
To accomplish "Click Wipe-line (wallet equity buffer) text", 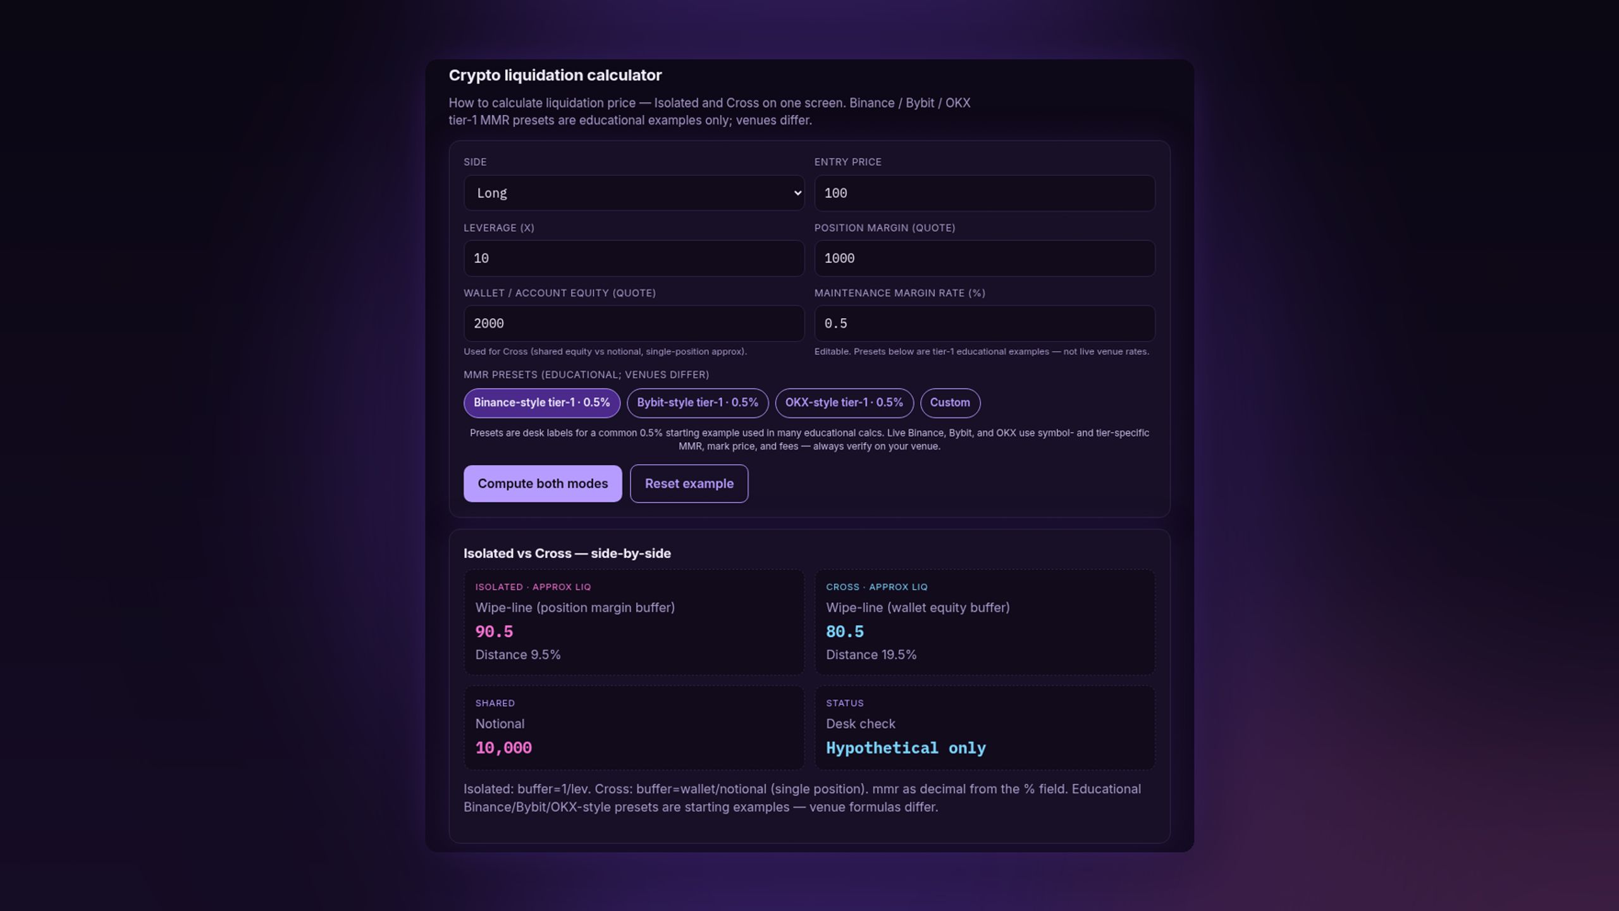I will click(918, 608).
